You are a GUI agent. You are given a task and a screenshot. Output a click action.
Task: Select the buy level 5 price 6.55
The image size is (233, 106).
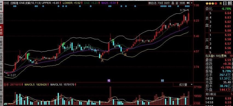click(x=228, y=52)
